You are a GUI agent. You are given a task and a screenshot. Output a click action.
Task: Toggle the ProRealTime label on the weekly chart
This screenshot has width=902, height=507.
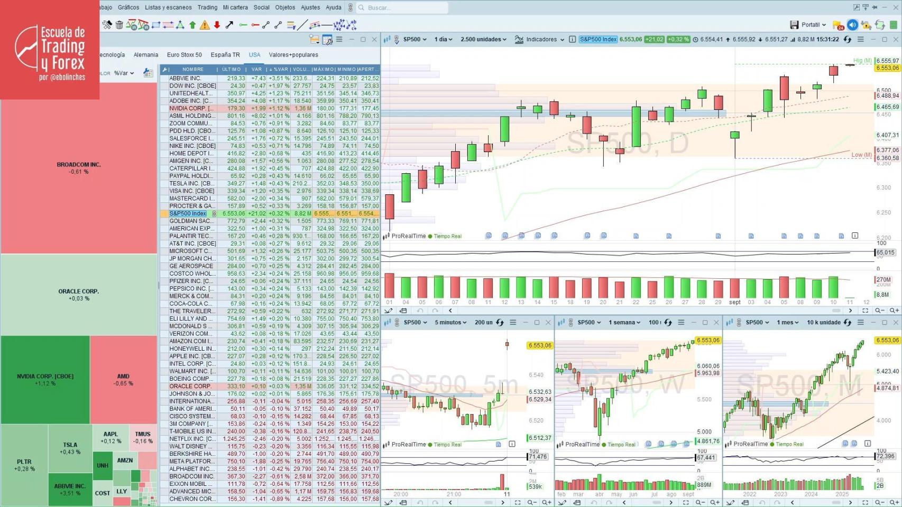[582, 444]
